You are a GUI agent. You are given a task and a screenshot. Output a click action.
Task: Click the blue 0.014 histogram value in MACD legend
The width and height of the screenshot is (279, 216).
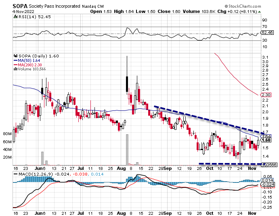pyautogui.click(x=97, y=174)
